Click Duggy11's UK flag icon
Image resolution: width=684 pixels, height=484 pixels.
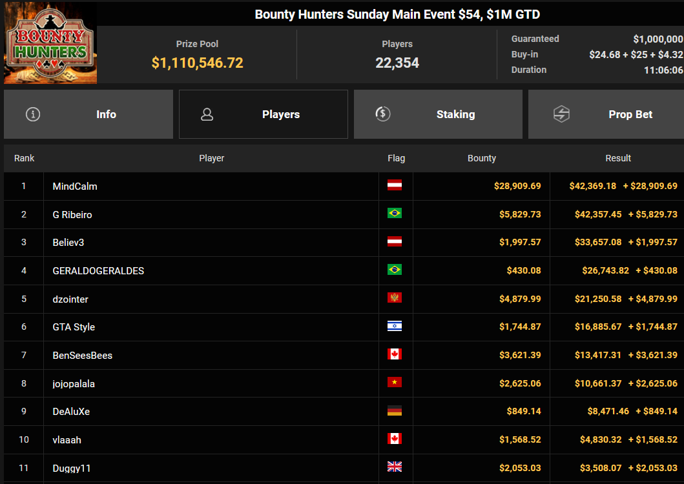[x=395, y=467]
